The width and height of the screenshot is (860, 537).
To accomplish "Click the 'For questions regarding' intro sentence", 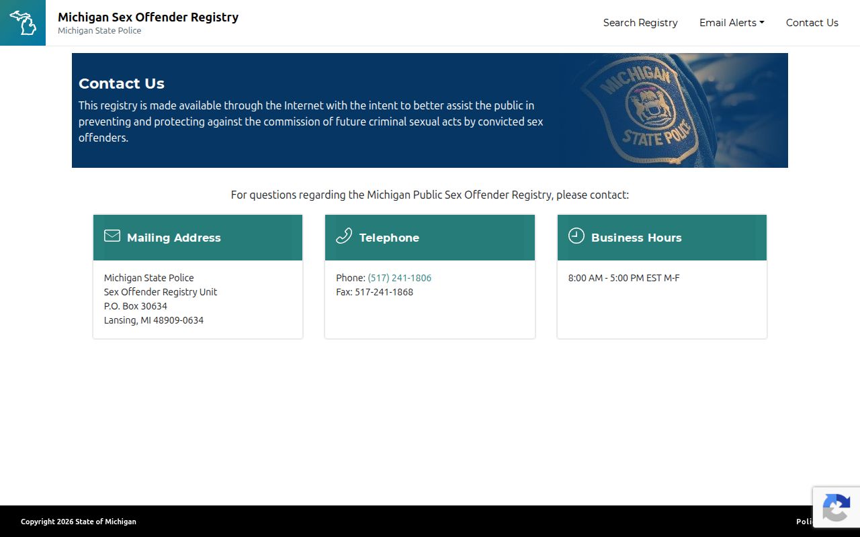I will tap(430, 195).
